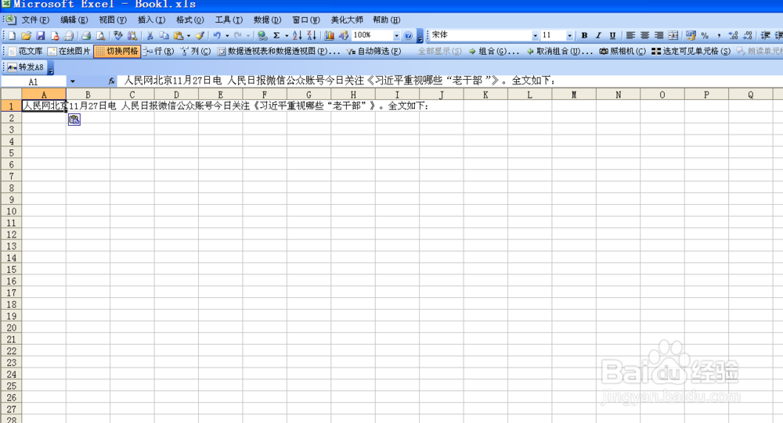Open the 美化大师 menu
This screenshot has width=783, height=423.
pyautogui.click(x=347, y=20)
